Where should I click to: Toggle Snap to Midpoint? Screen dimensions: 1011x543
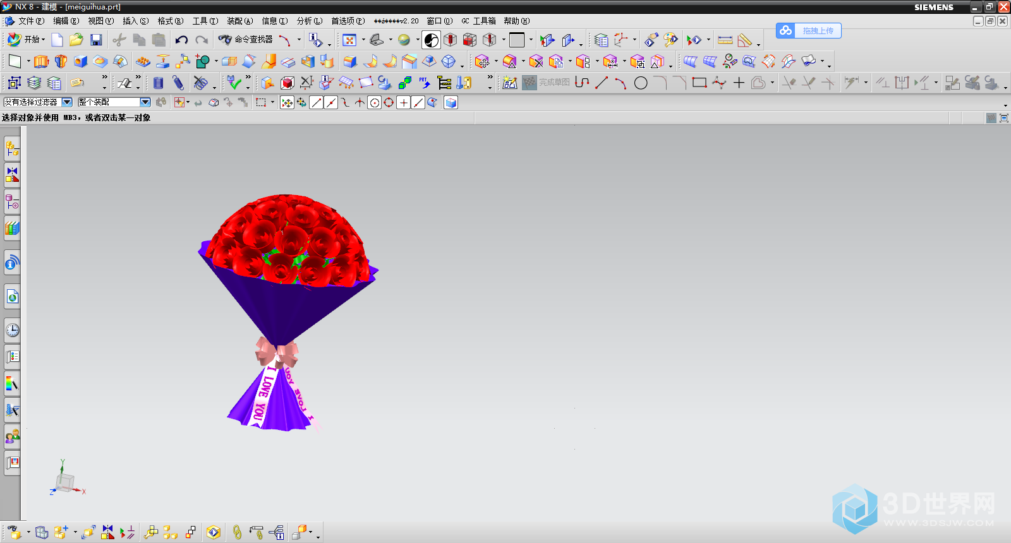click(x=331, y=102)
